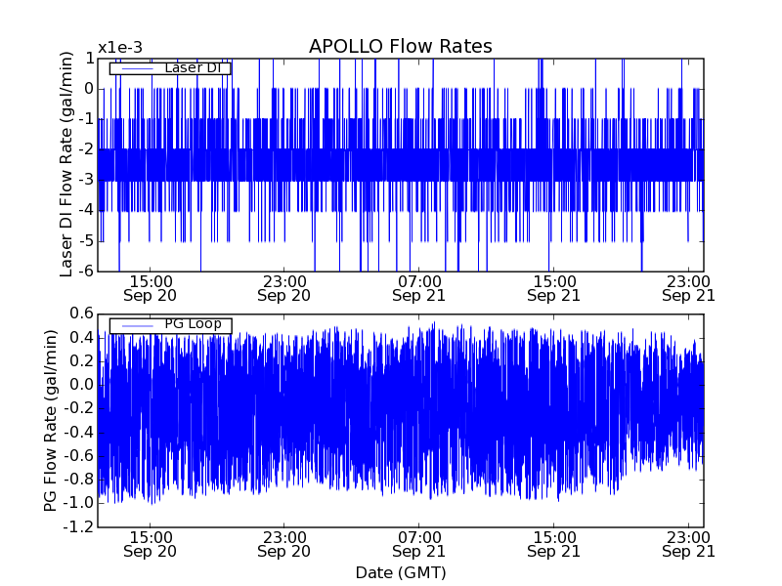Image resolution: width=782 pixels, height=586 pixels.
Task: Click the upper plot's 07:00 Sep 21 tick label
Action: point(418,288)
